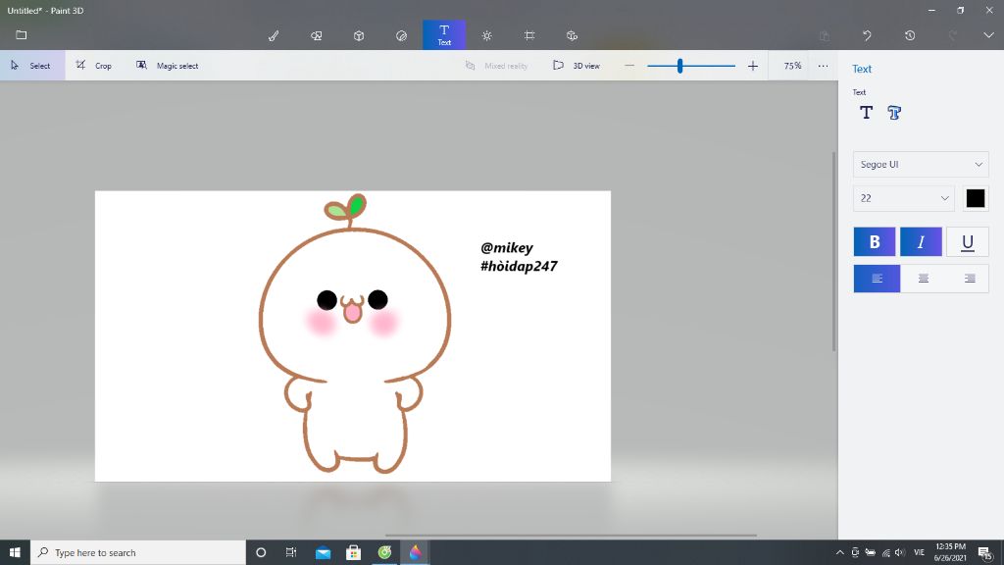The height and width of the screenshot is (565, 1004).
Task: Switch to 3D view
Action: 577,66
